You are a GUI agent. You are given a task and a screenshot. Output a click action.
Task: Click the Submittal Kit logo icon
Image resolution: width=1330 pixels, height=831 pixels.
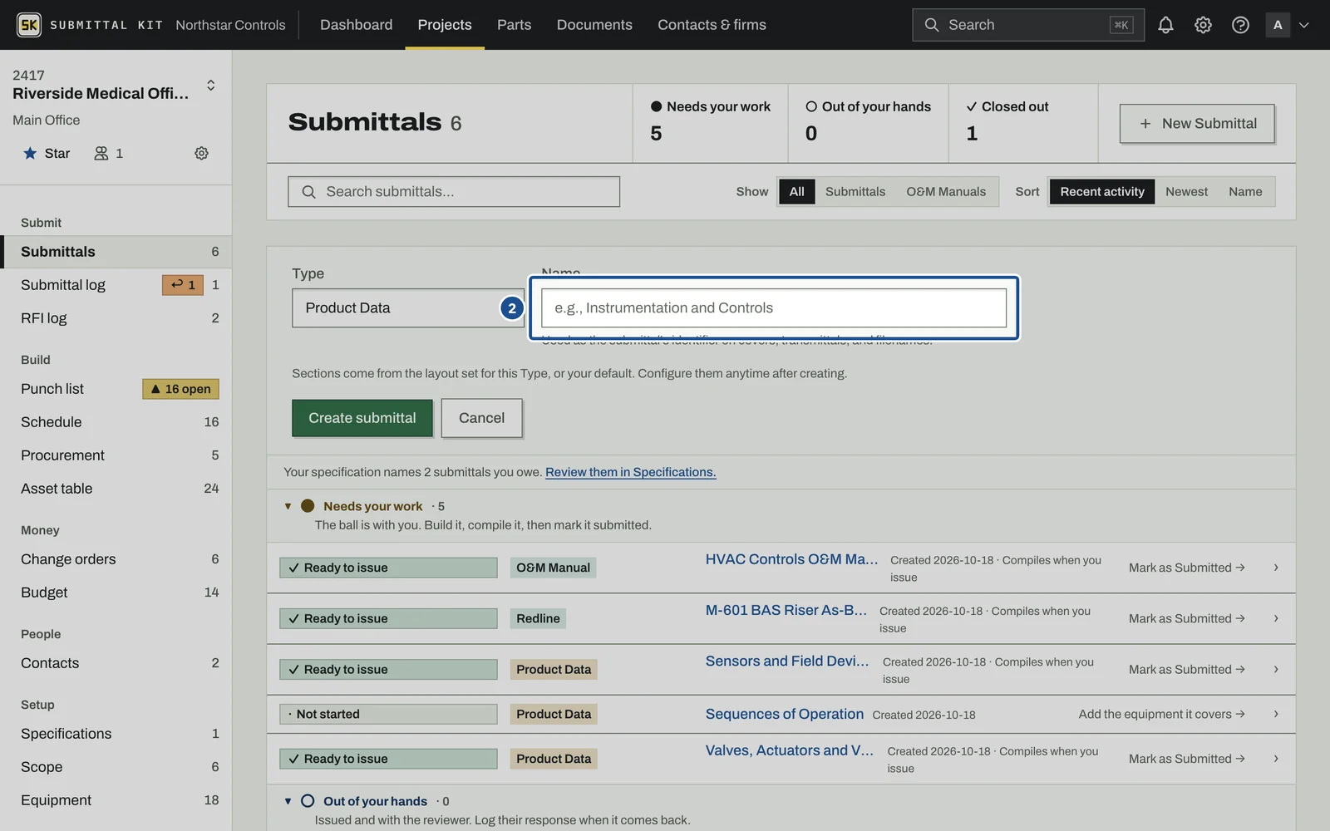point(29,25)
